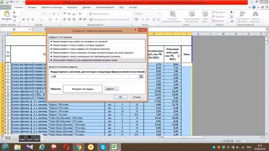Click Merge and center icon
Image resolution: width=269 pixels, height=151 pixels.
(91, 19)
